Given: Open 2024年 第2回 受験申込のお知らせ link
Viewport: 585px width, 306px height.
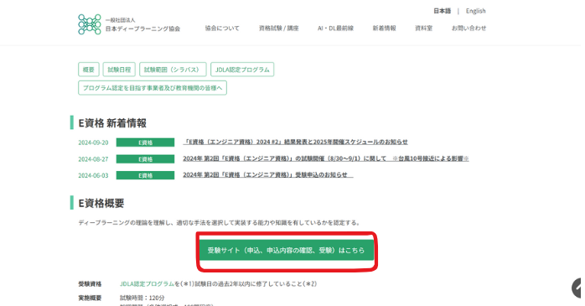Looking at the screenshot, I should click(x=268, y=175).
